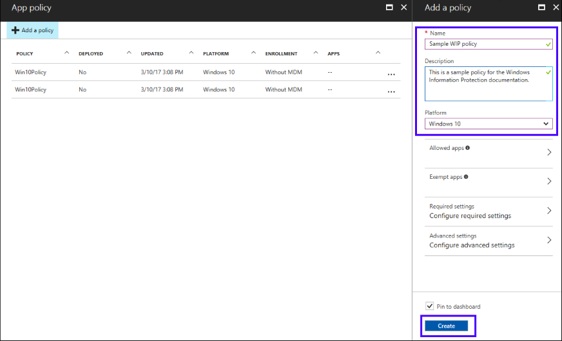Sort by the PLATFORM column header
This screenshot has height=341, width=562.
click(215, 54)
